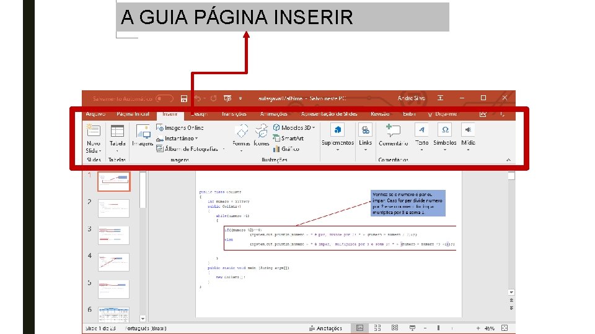595x334 pixels.
Task: Click the Símbolos omega icon
Action: 445,130
